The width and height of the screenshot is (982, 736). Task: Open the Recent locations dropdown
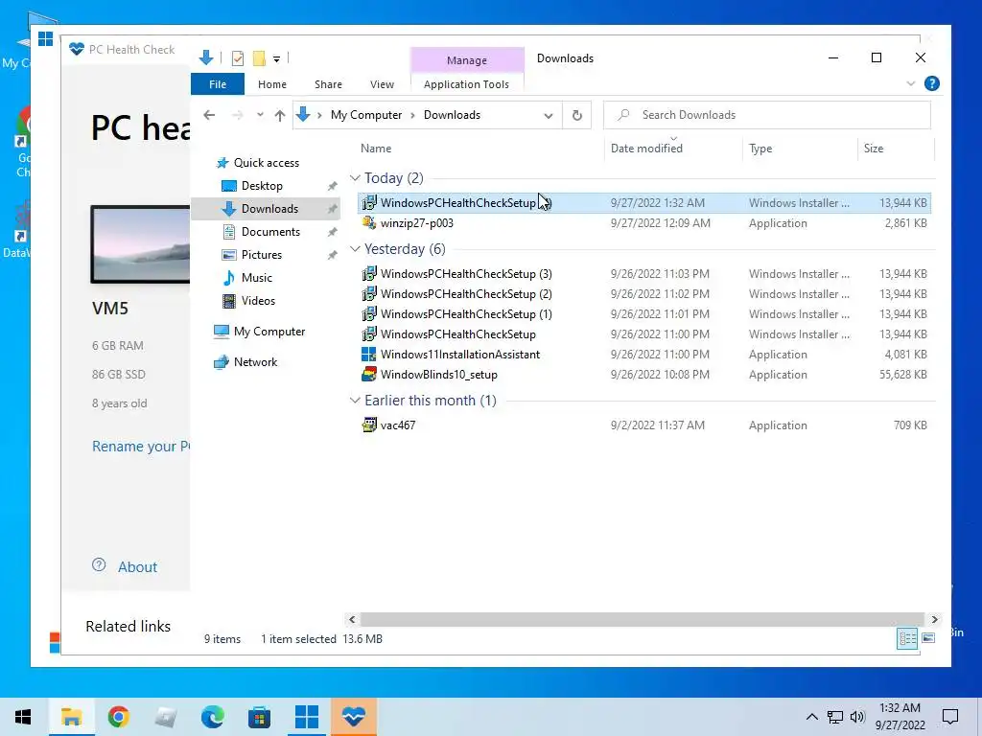[260, 115]
